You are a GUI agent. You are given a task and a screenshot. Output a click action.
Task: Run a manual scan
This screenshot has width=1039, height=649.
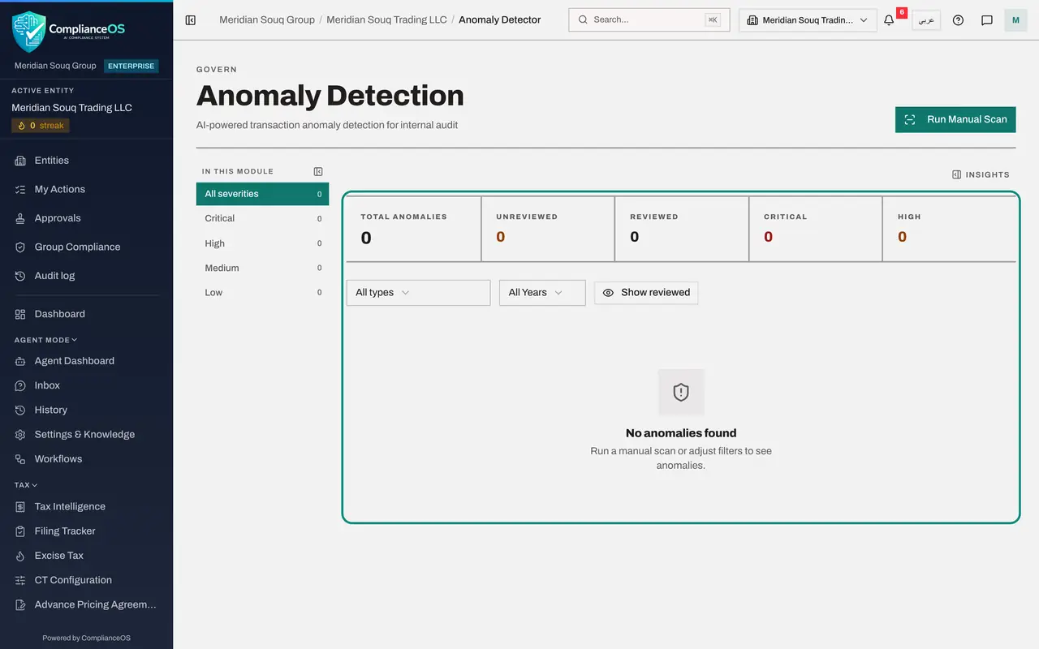pyautogui.click(x=955, y=119)
